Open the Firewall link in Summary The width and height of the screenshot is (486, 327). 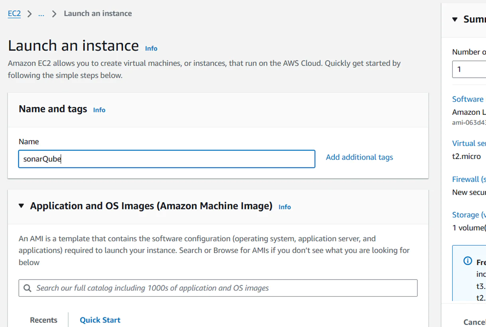(469, 179)
